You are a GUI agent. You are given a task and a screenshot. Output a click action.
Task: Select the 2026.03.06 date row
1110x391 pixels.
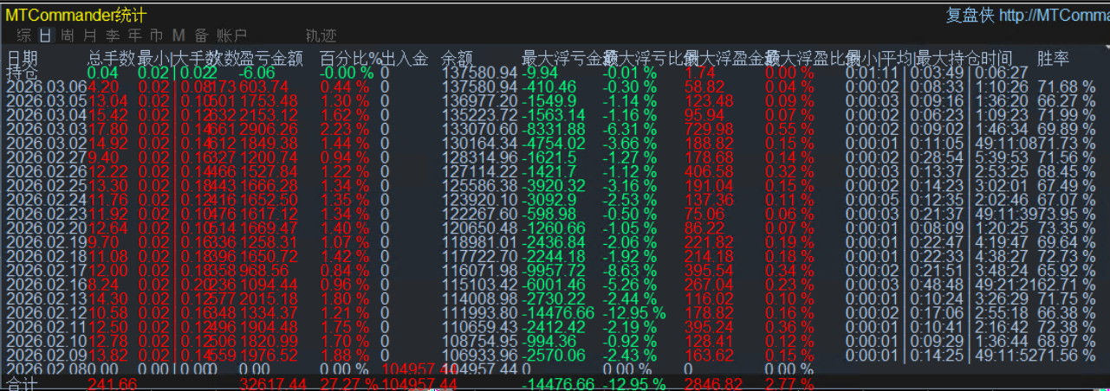click(x=47, y=87)
